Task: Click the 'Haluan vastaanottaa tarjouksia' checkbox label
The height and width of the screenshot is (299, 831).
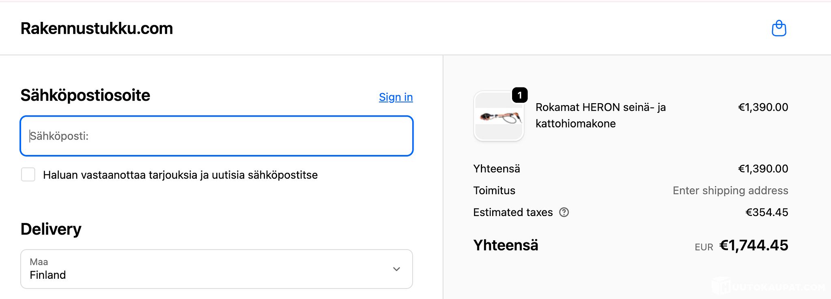Action: point(180,175)
